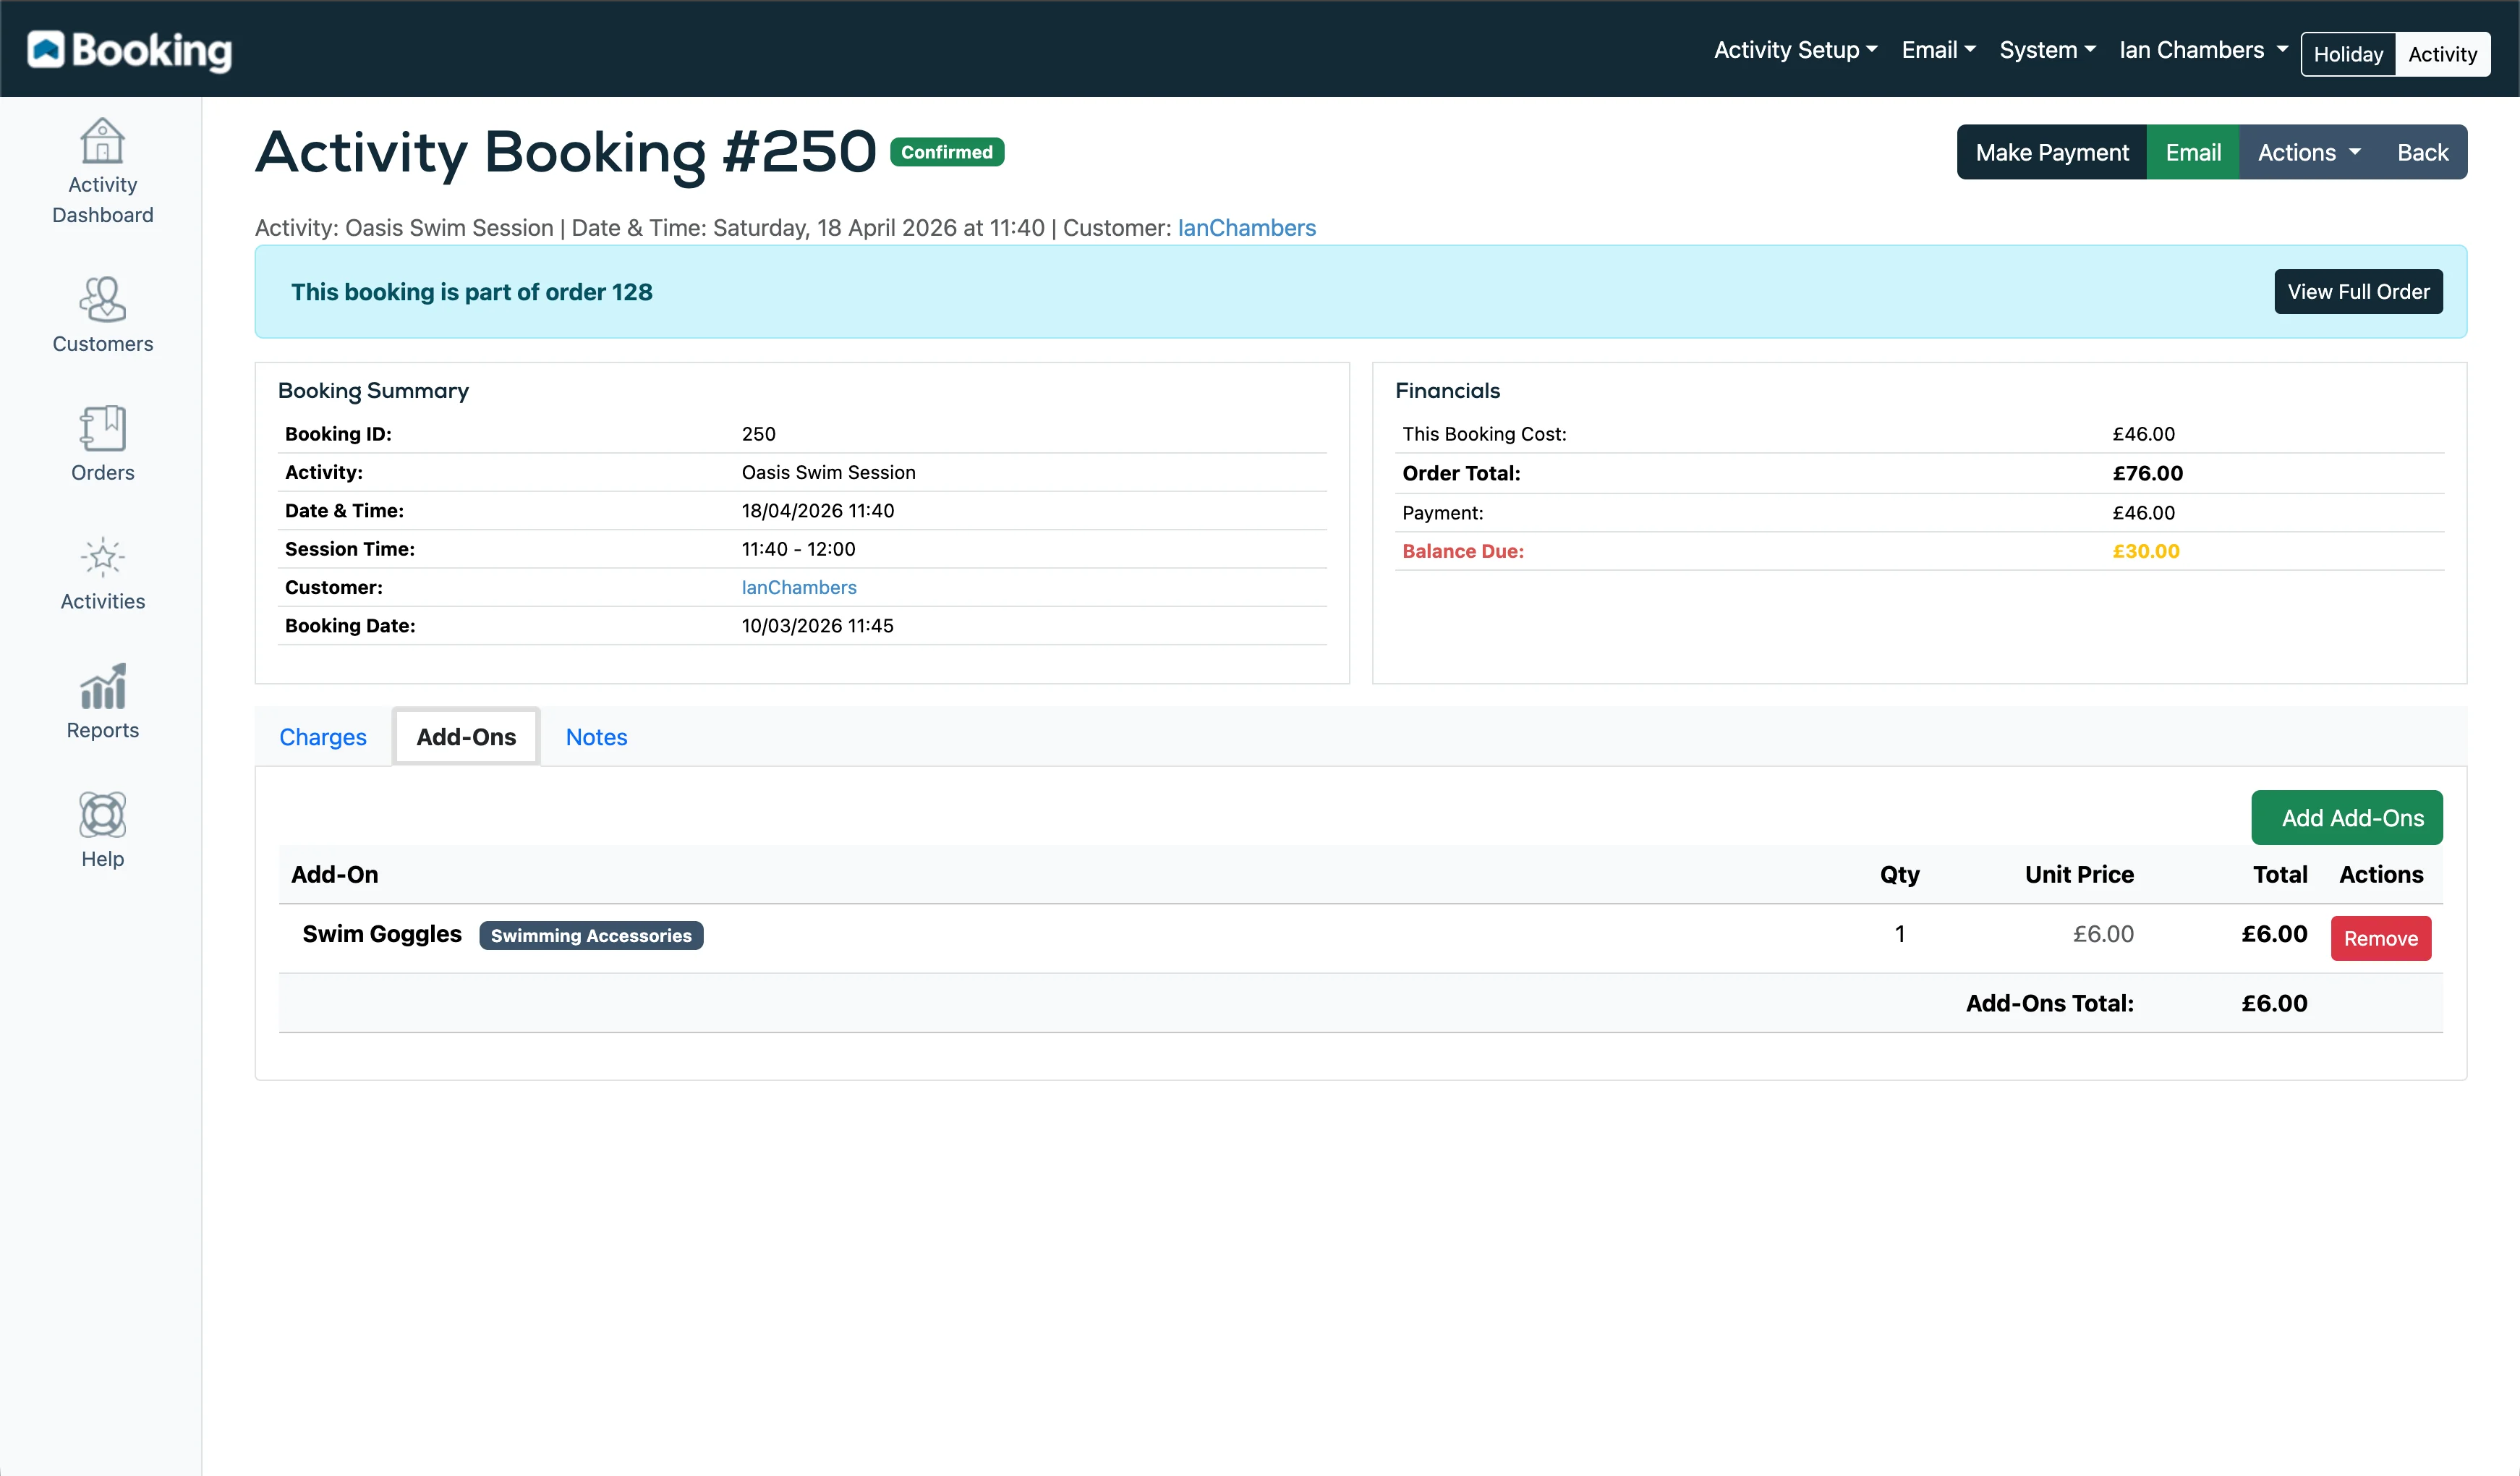Image resolution: width=2520 pixels, height=1476 pixels.
Task: Click 'This booking is part of order 128'
Action: click(x=471, y=292)
